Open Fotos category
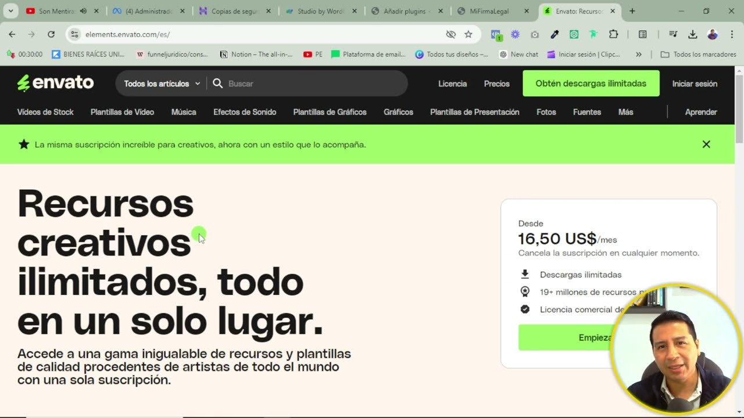This screenshot has height=418, width=744. (x=546, y=112)
